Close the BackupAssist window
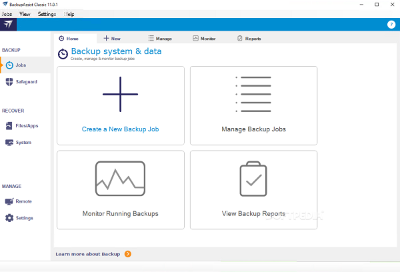The width and height of the screenshot is (400, 272). pyautogui.click(x=393, y=5)
